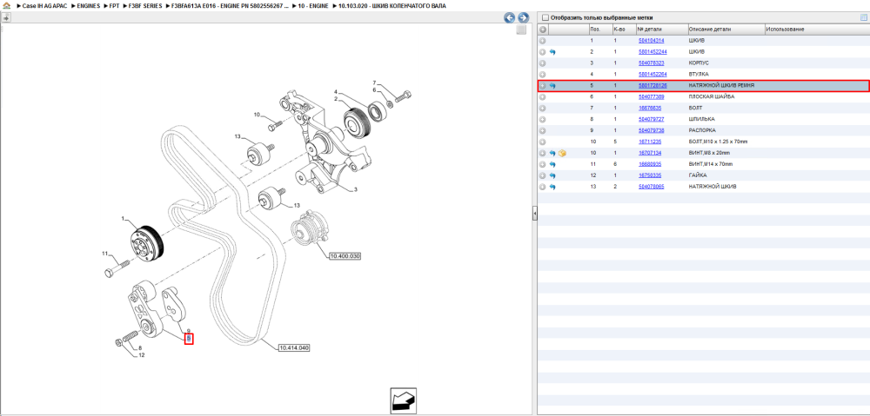Image resolution: width=870 pixels, height=416 pixels.
Task: Open part number link 504078323
Action: tap(652, 63)
